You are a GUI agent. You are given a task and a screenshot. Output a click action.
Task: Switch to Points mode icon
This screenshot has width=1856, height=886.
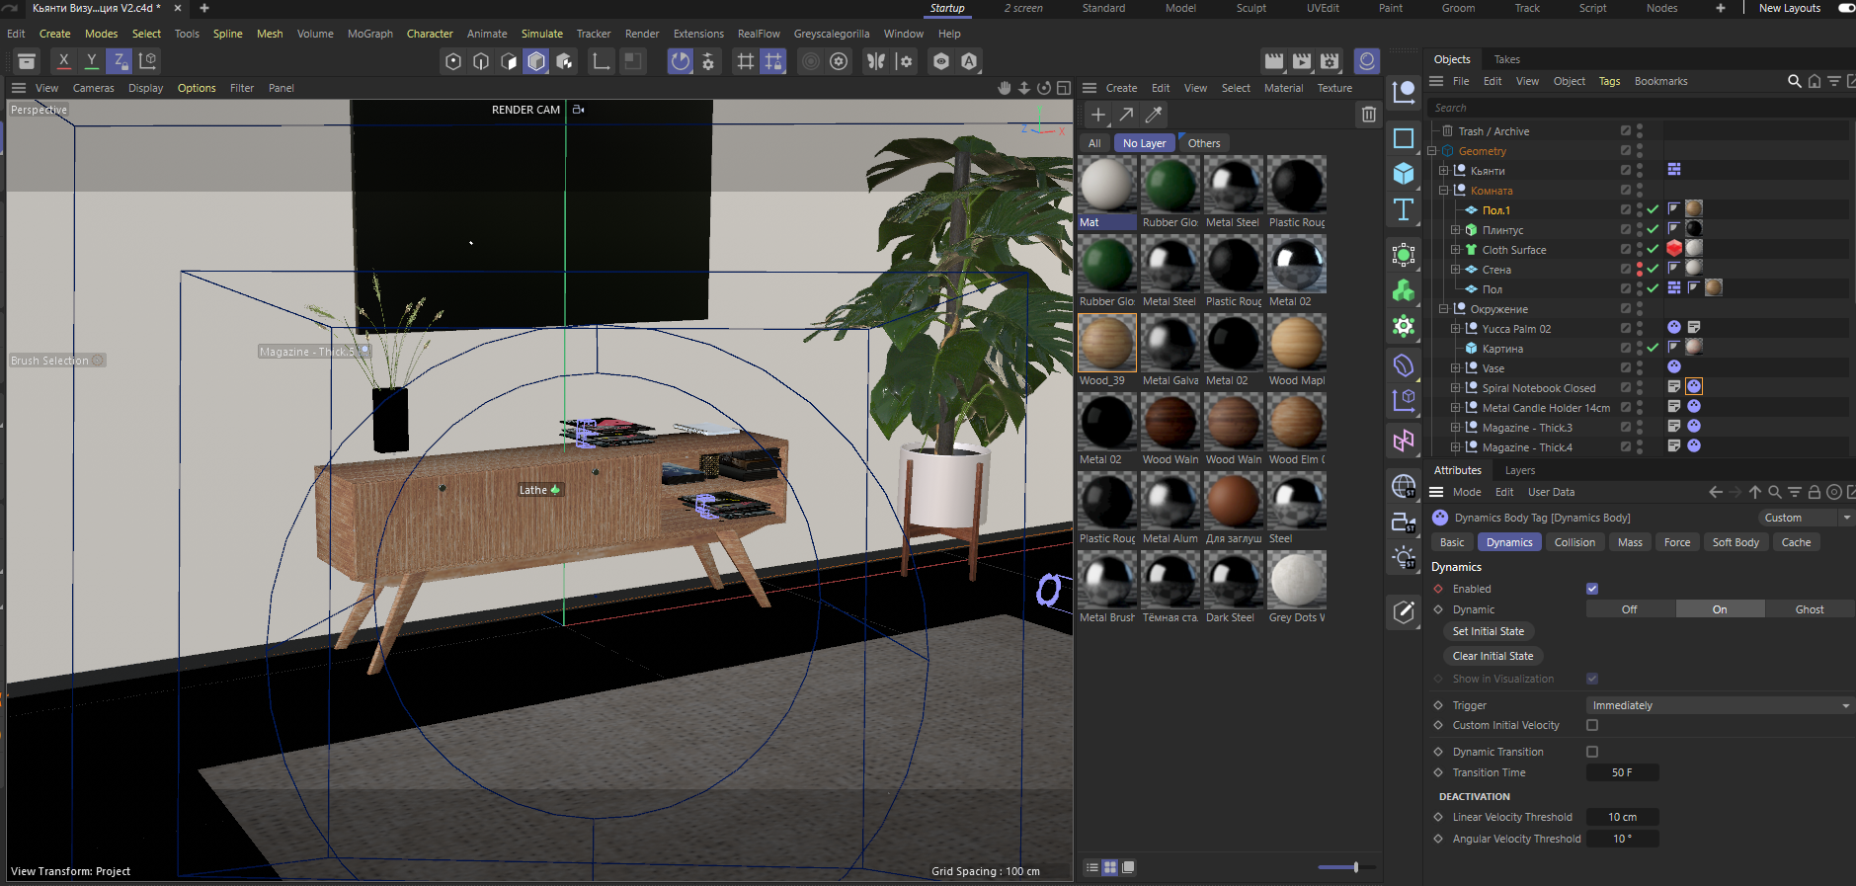pyautogui.click(x=453, y=61)
